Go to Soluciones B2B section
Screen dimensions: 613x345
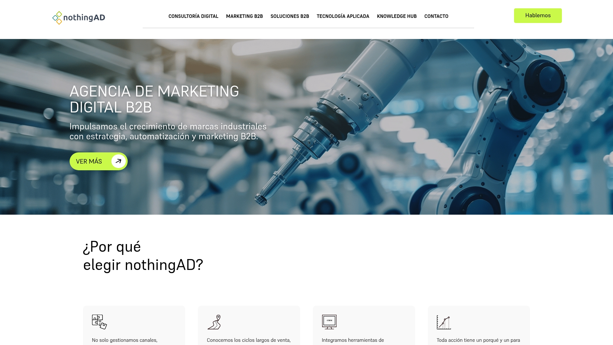(x=290, y=16)
